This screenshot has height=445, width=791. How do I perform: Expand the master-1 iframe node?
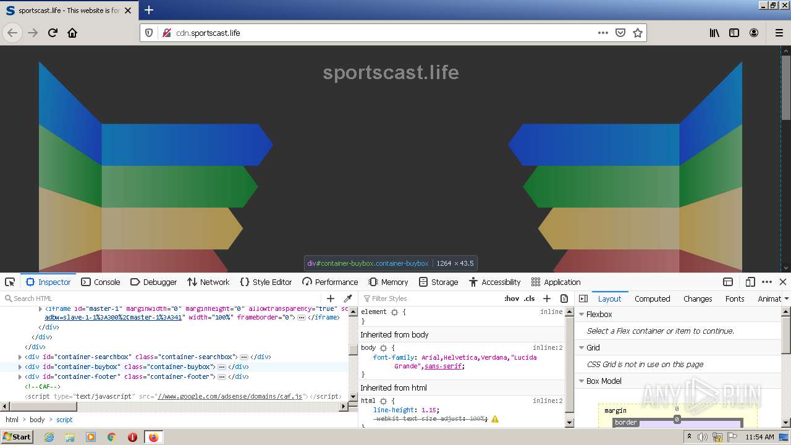(x=41, y=308)
